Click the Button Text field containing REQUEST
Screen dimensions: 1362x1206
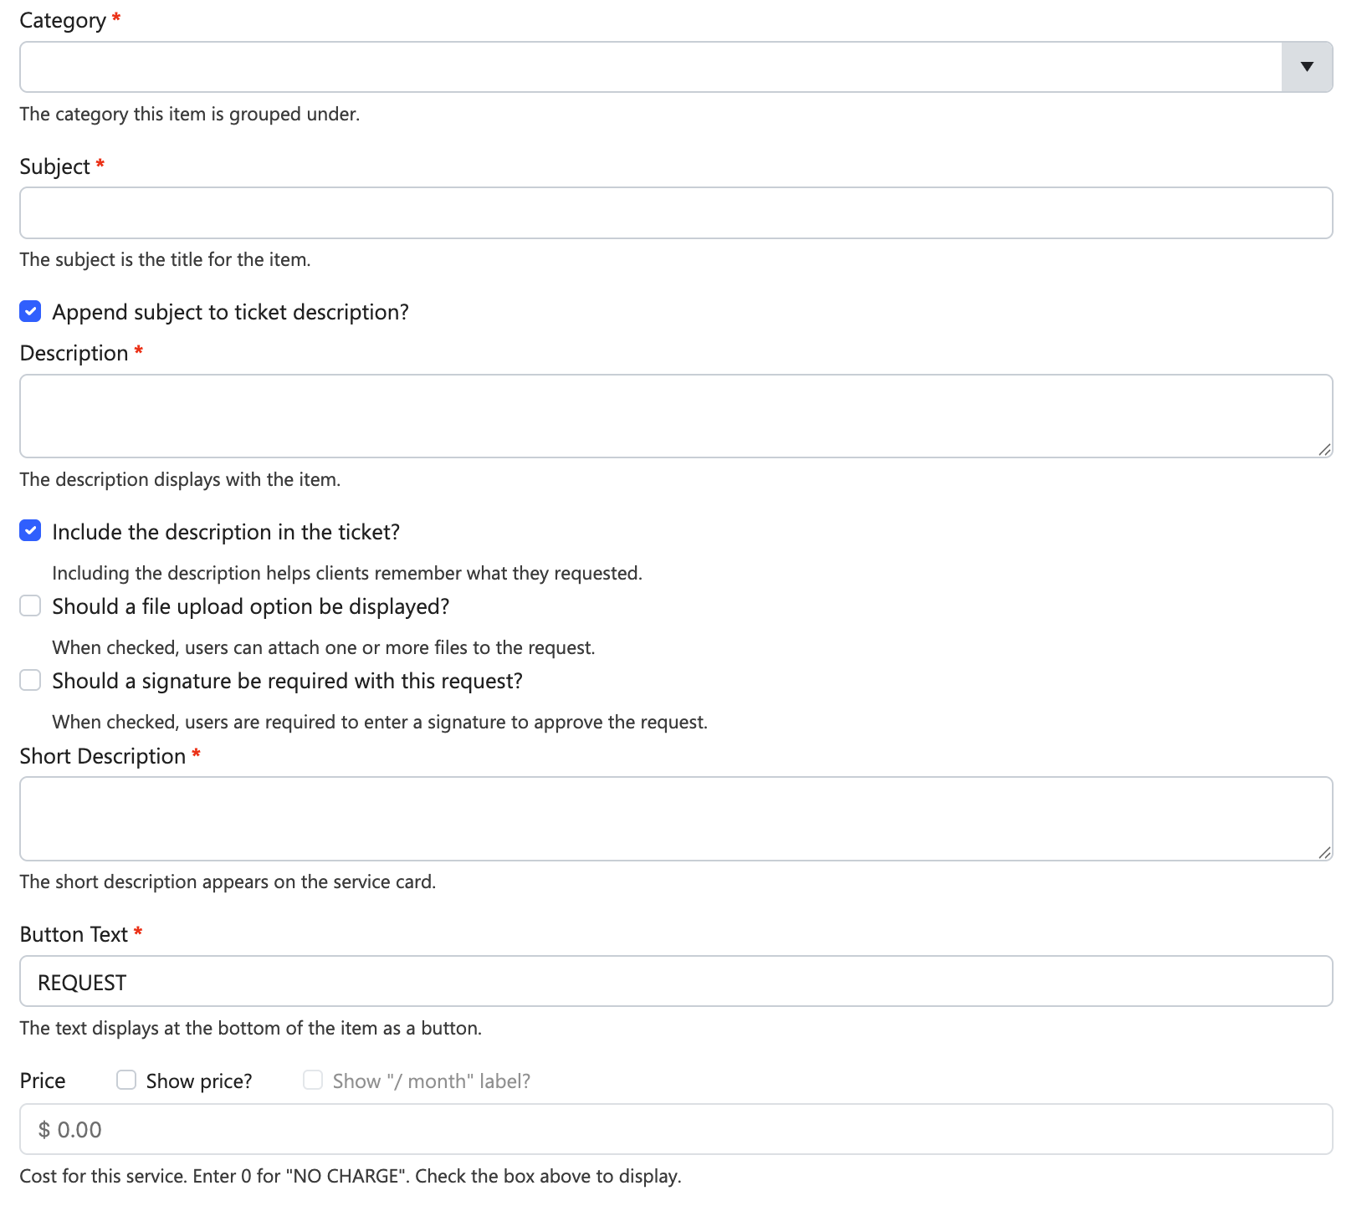[676, 981]
